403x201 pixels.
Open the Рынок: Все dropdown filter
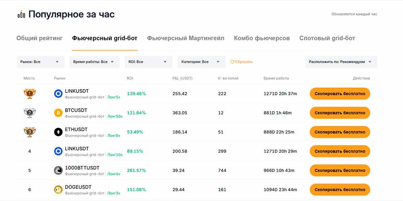tap(40, 62)
